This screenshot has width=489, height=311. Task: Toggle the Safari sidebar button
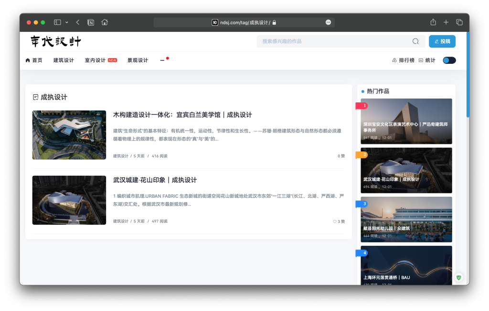[x=57, y=22]
